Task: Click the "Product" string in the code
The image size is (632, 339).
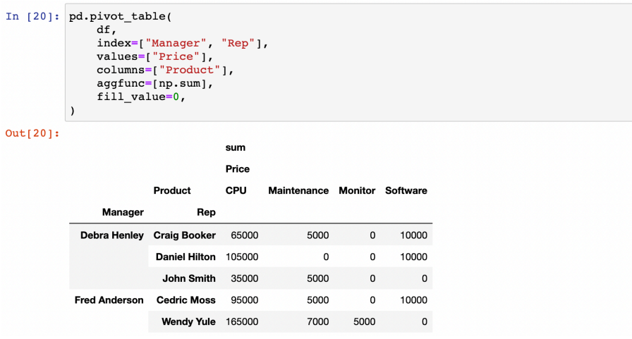Action: 190,70
